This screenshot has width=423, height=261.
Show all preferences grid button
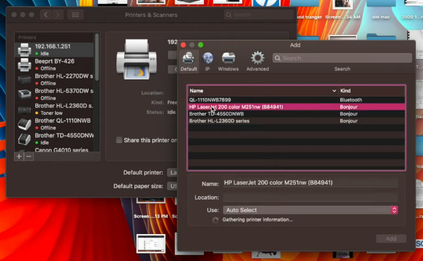pyautogui.click(x=76, y=15)
